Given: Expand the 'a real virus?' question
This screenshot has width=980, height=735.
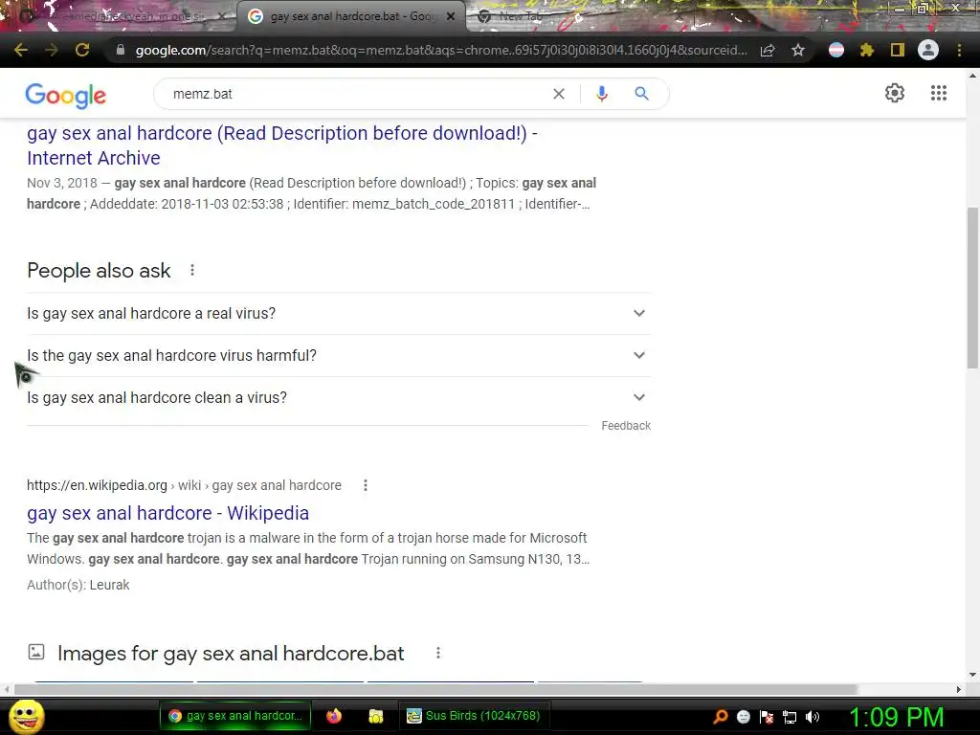Looking at the screenshot, I should coord(338,313).
